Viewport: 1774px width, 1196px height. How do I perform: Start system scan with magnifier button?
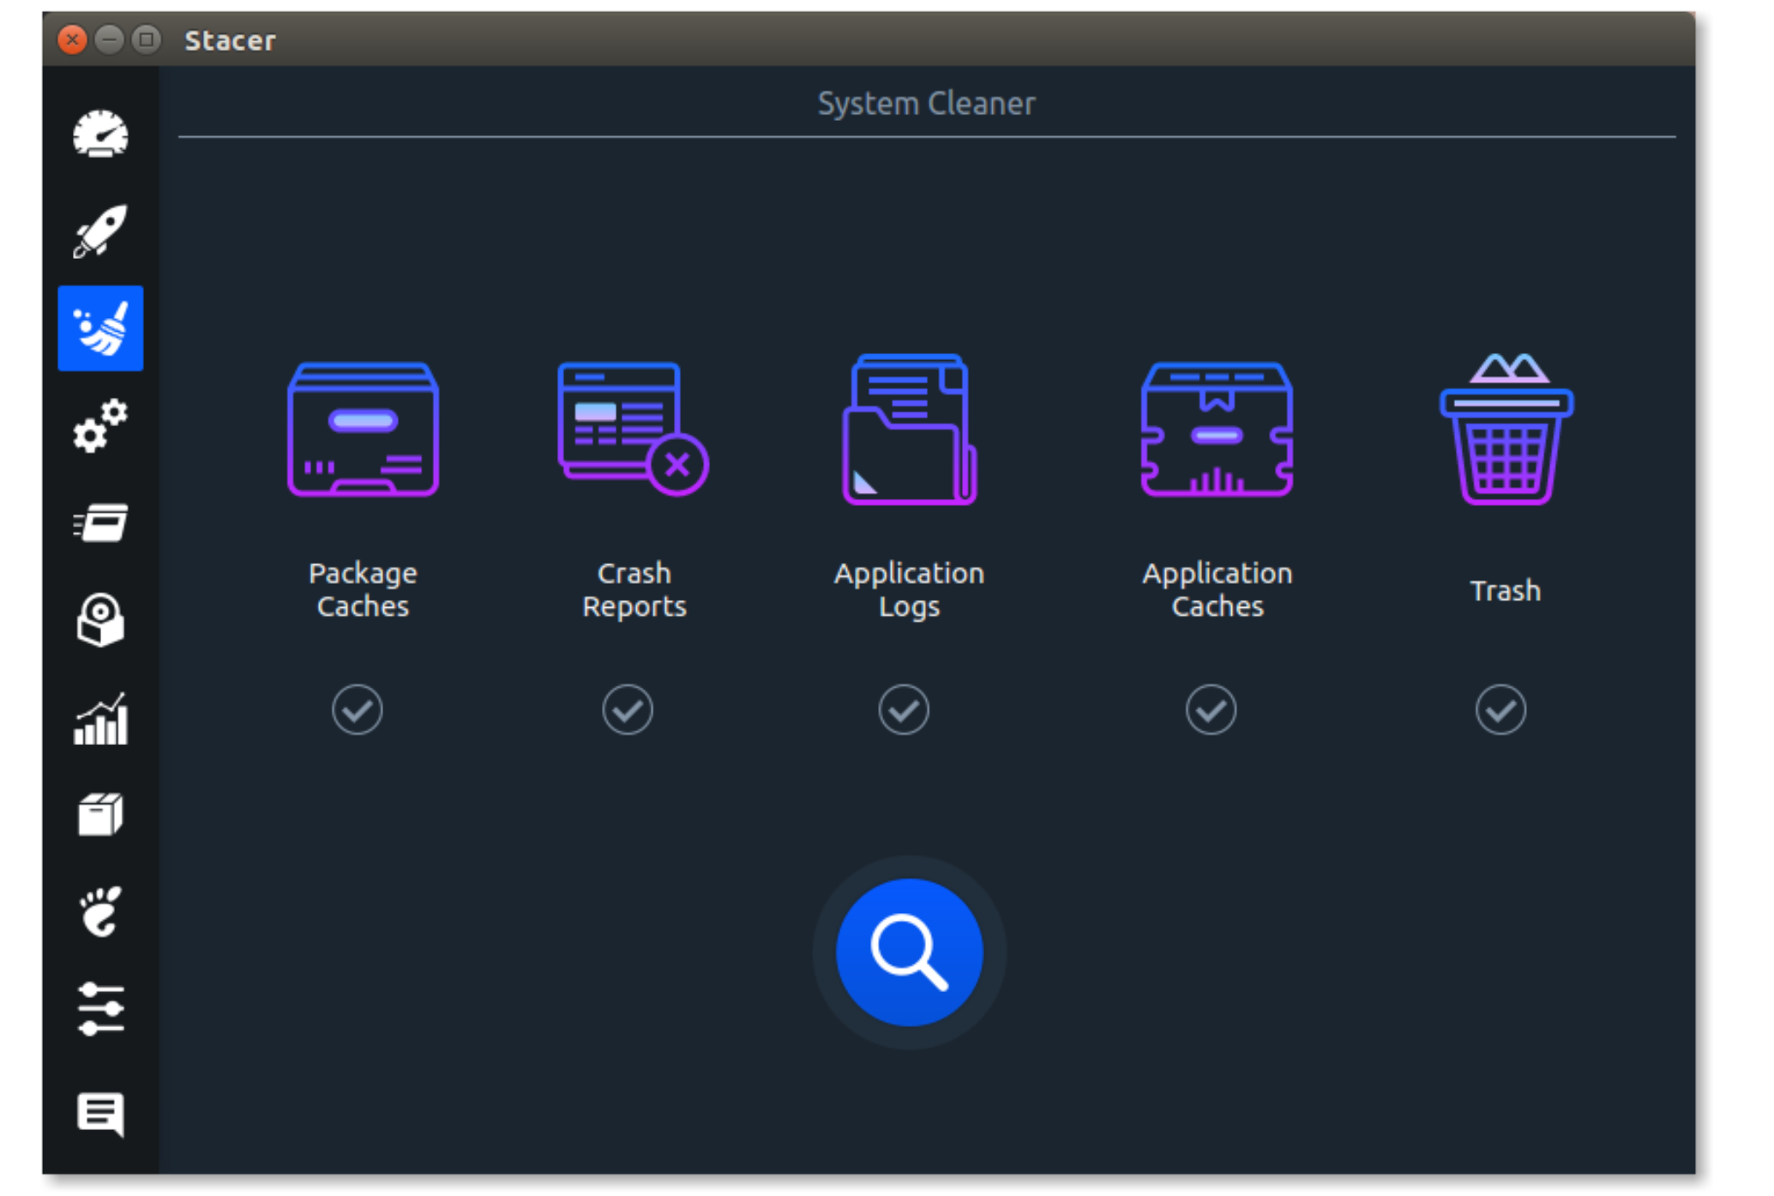909,953
